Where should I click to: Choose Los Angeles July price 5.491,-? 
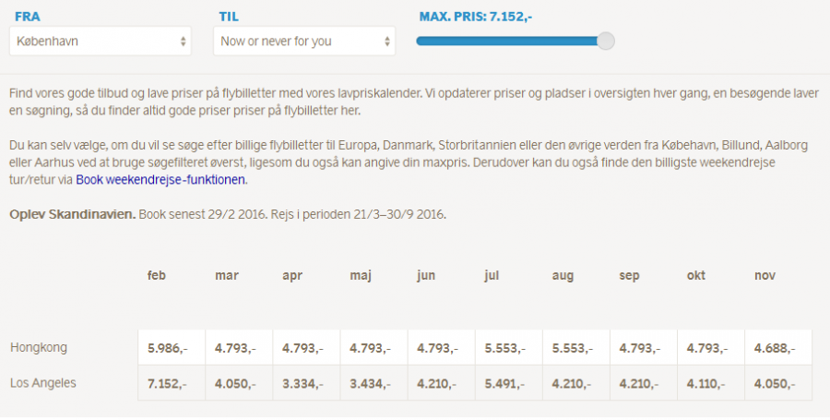[x=504, y=383]
